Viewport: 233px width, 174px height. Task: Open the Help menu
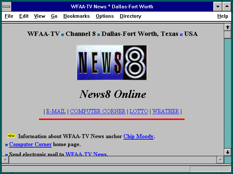tap(222, 16)
